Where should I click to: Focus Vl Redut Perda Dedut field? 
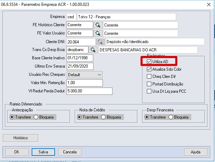coord(89,91)
